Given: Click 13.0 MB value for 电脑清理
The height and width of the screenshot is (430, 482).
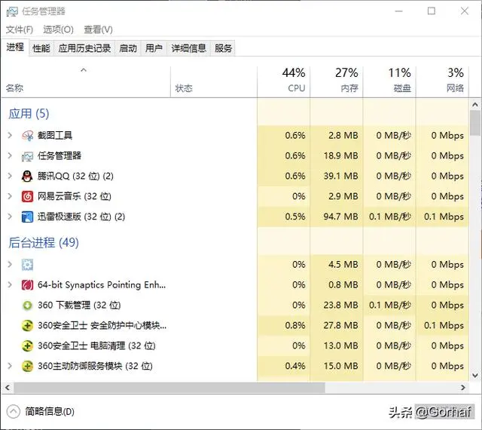Looking at the screenshot, I should coord(340,346).
